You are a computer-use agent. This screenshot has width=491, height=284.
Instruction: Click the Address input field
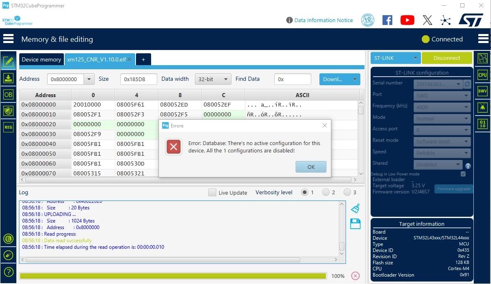(x=66, y=80)
